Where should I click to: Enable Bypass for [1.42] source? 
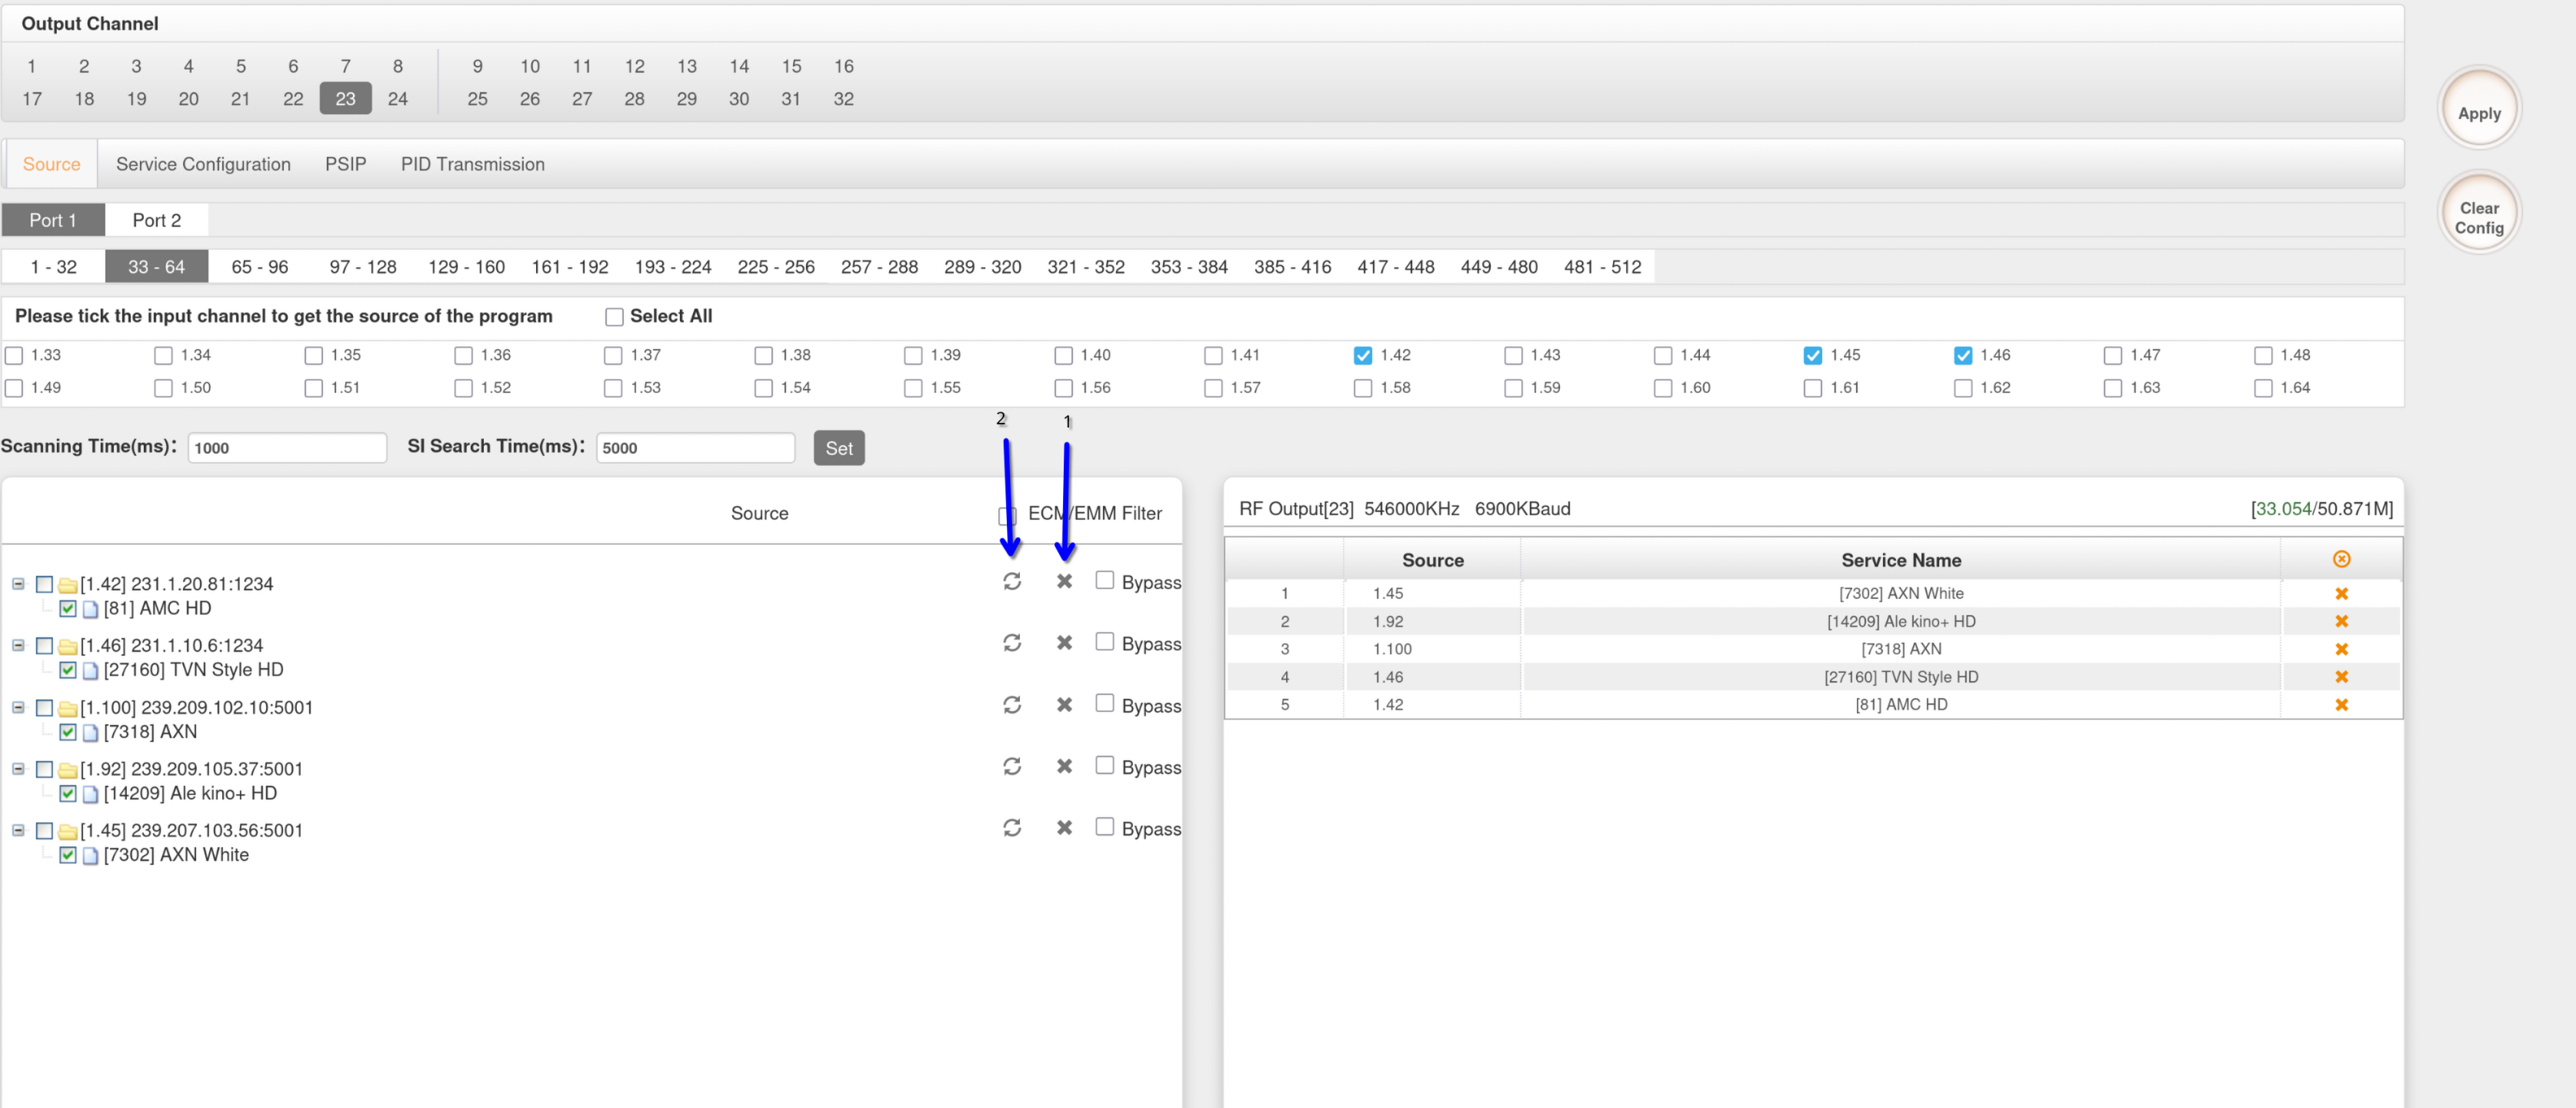pos(1104,580)
